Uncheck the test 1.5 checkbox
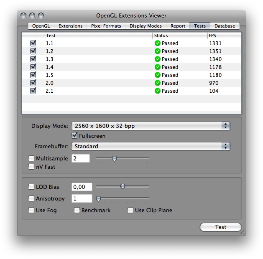 [33, 75]
